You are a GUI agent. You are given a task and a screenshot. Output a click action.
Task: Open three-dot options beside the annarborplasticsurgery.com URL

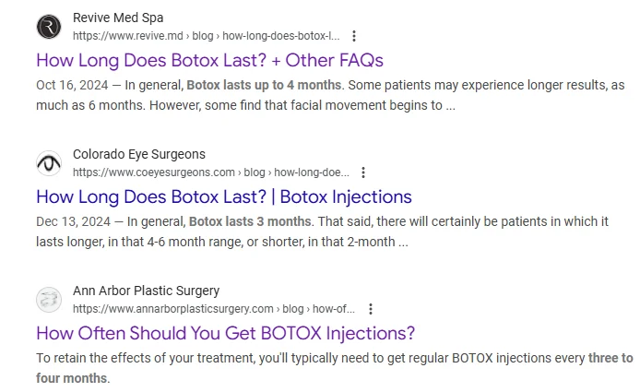(370, 309)
